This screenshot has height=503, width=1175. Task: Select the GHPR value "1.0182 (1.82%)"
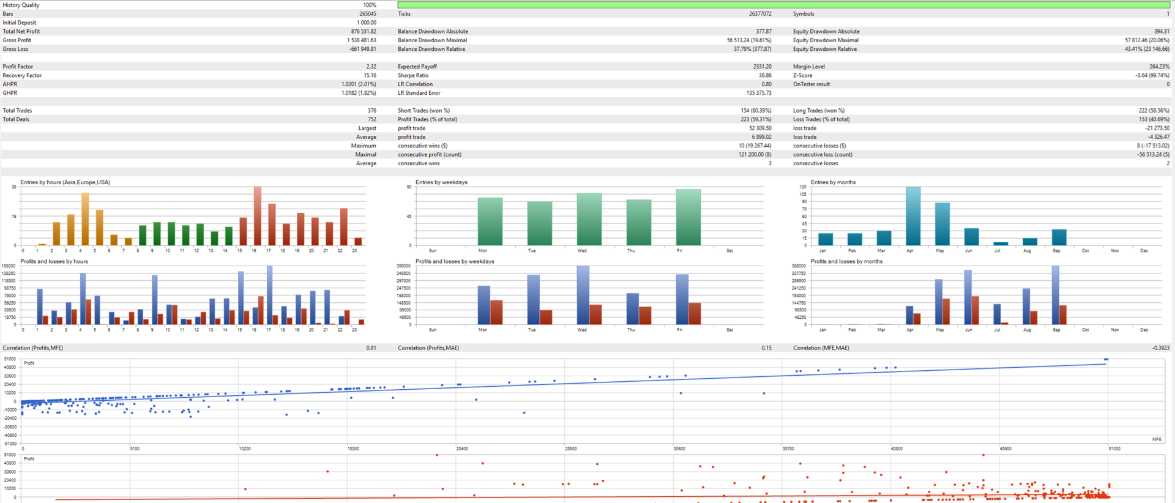(359, 93)
